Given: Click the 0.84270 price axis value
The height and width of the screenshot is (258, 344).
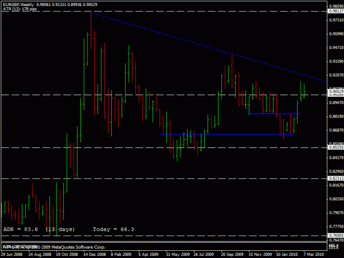Looking at the screenshot, I should (336, 158).
